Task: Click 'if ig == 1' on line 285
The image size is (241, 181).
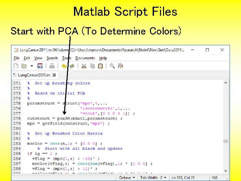Action: tap(40, 154)
